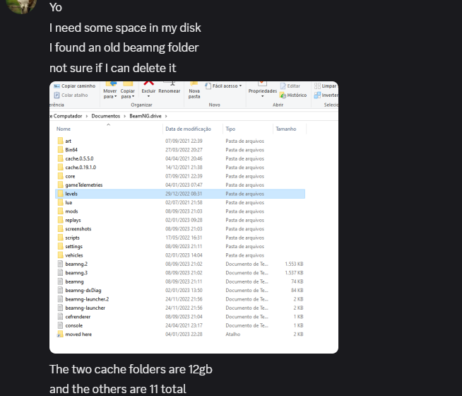Screen dimensions: 462x396
Task: Click the date 29/12/2022 08:31
Action: tap(184, 194)
